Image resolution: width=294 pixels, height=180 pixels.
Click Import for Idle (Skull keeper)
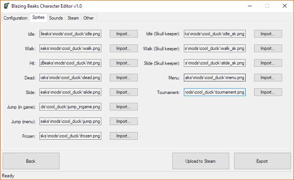268,34
